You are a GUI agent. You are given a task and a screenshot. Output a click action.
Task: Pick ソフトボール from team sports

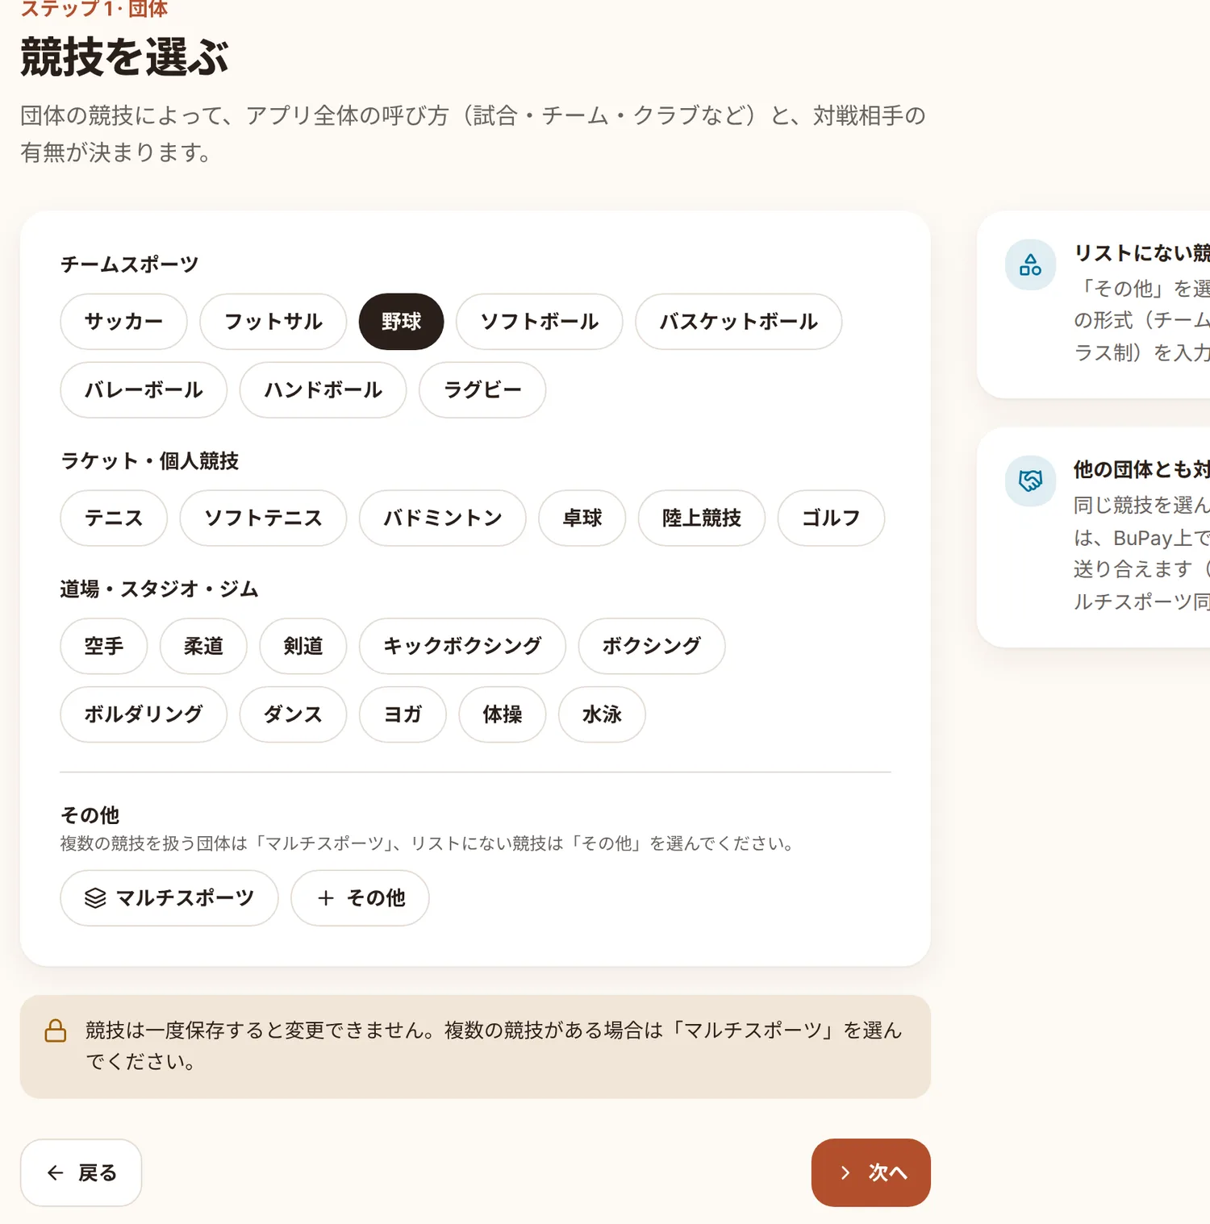[540, 322]
